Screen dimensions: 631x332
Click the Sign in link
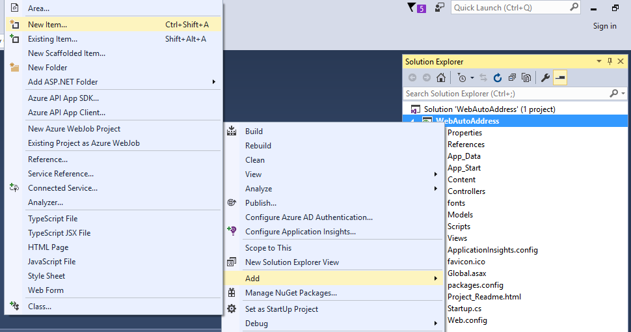(604, 26)
